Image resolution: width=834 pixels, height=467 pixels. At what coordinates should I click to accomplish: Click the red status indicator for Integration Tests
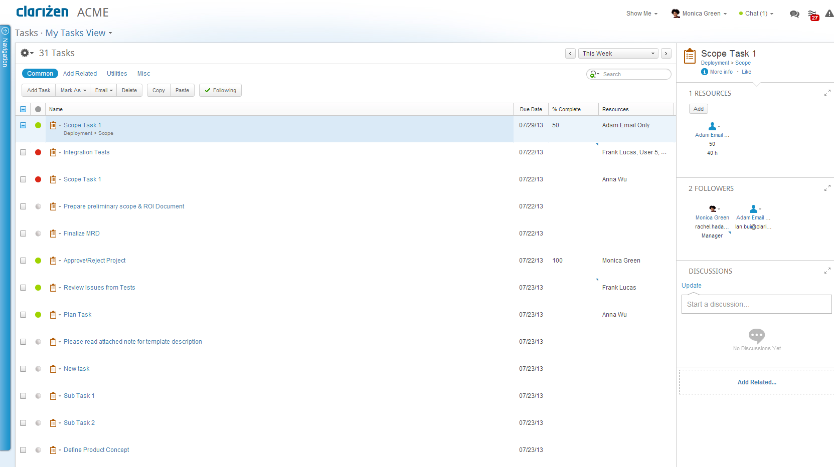38,152
